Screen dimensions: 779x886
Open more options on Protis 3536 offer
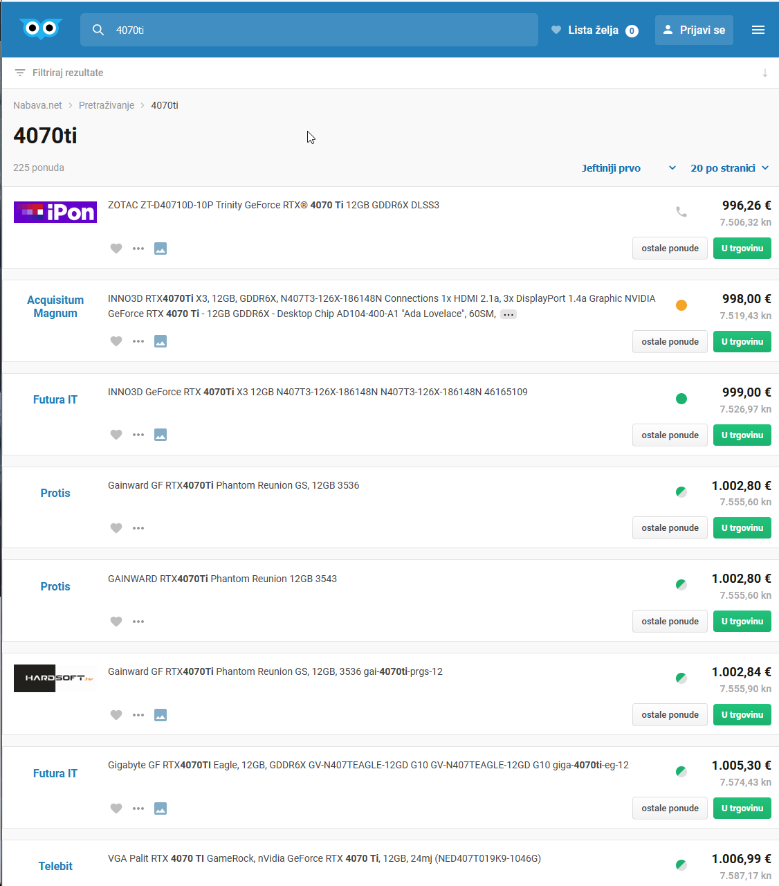click(138, 528)
